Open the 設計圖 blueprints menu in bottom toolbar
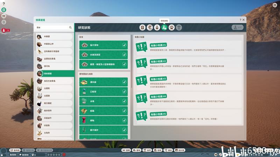 coord(180,150)
